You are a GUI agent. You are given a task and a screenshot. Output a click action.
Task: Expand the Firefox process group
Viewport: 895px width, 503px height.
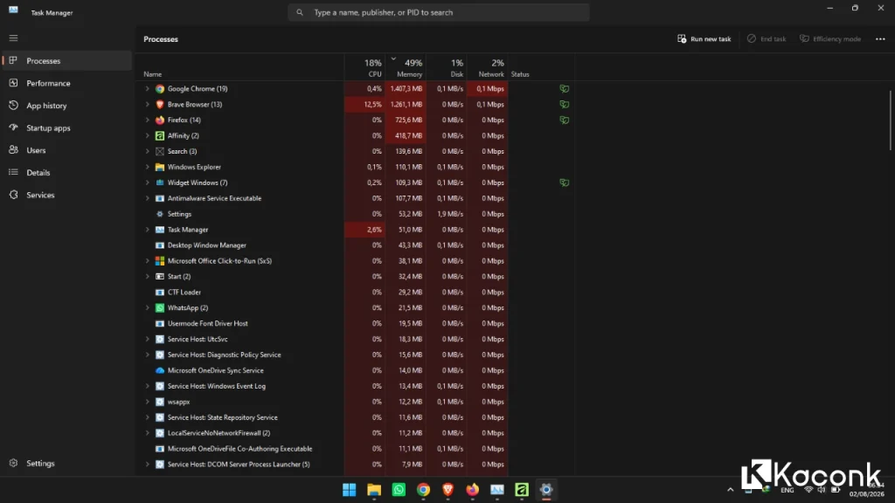tap(147, 121)
